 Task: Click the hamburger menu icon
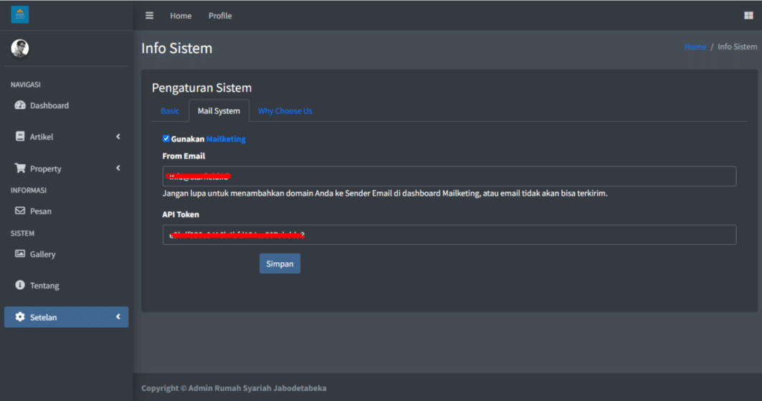point(149,16)
